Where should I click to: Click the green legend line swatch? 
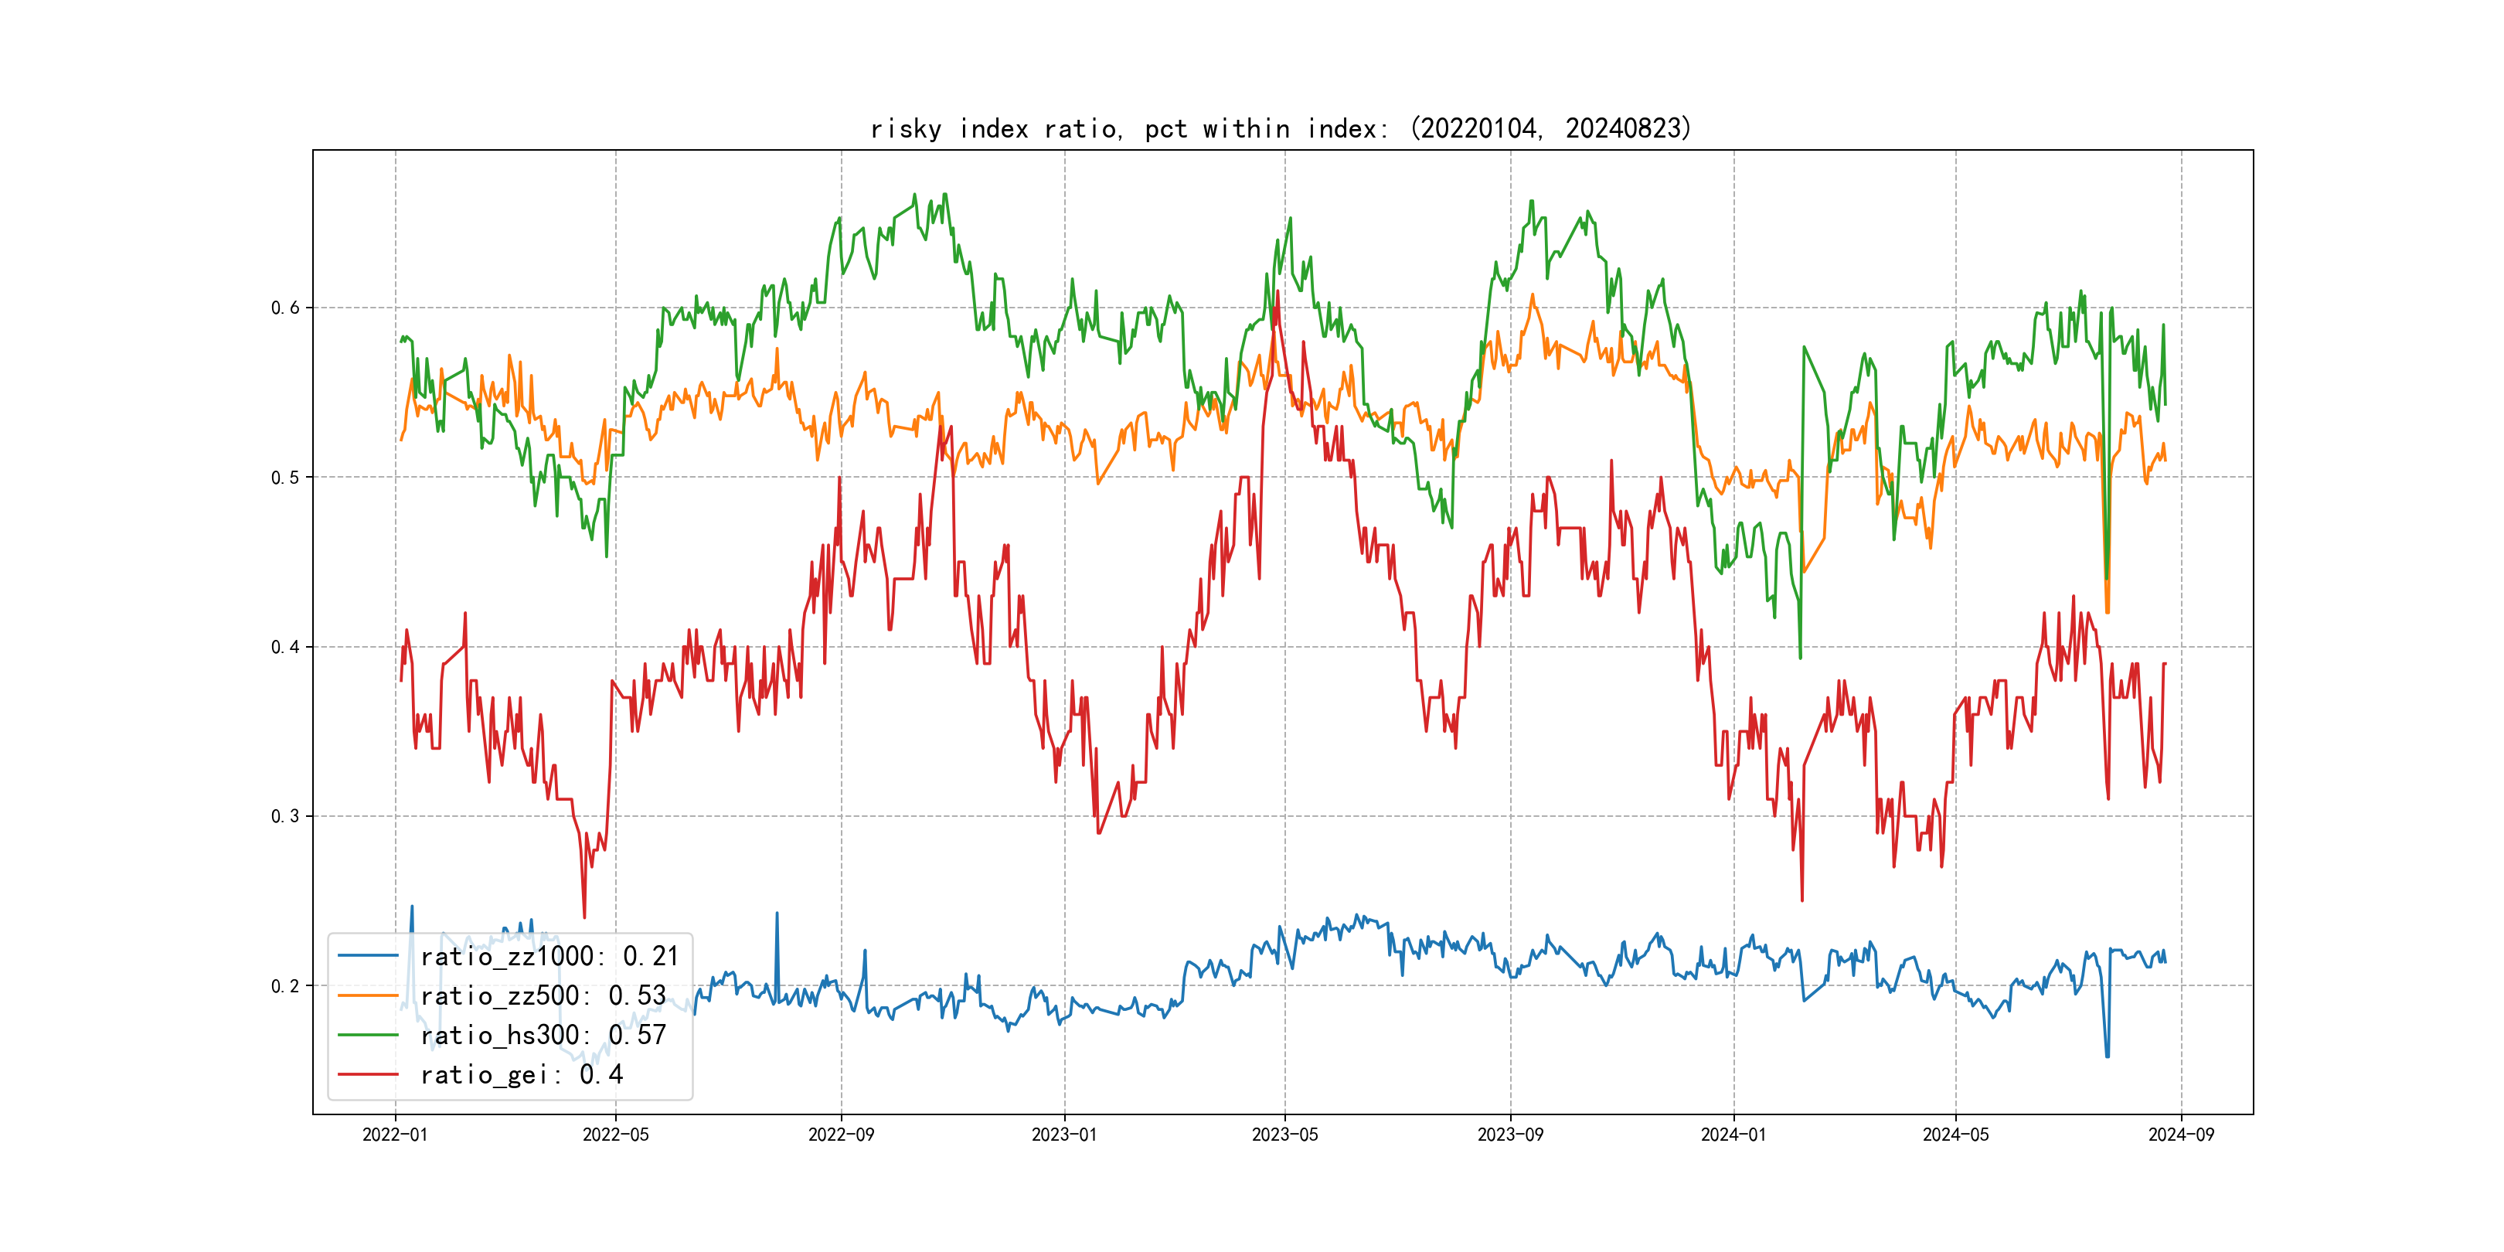(x=369, y=1036)
